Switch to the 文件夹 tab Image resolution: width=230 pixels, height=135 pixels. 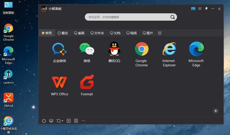click(97, 33)
